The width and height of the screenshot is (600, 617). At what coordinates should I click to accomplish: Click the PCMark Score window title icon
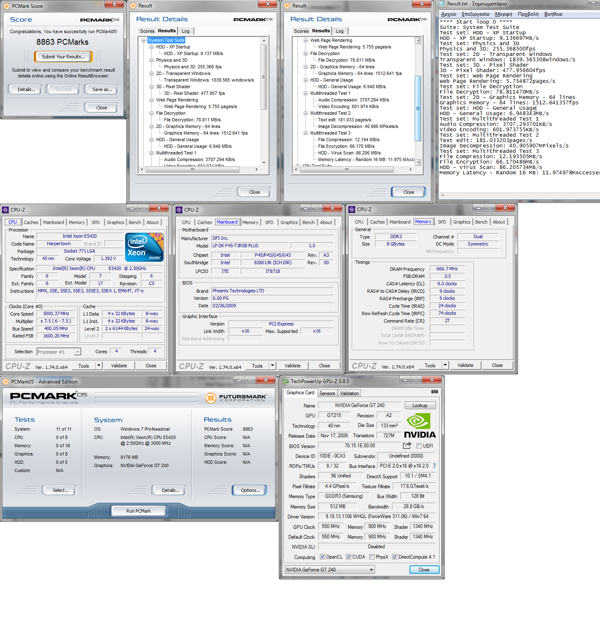coord(7,6)
